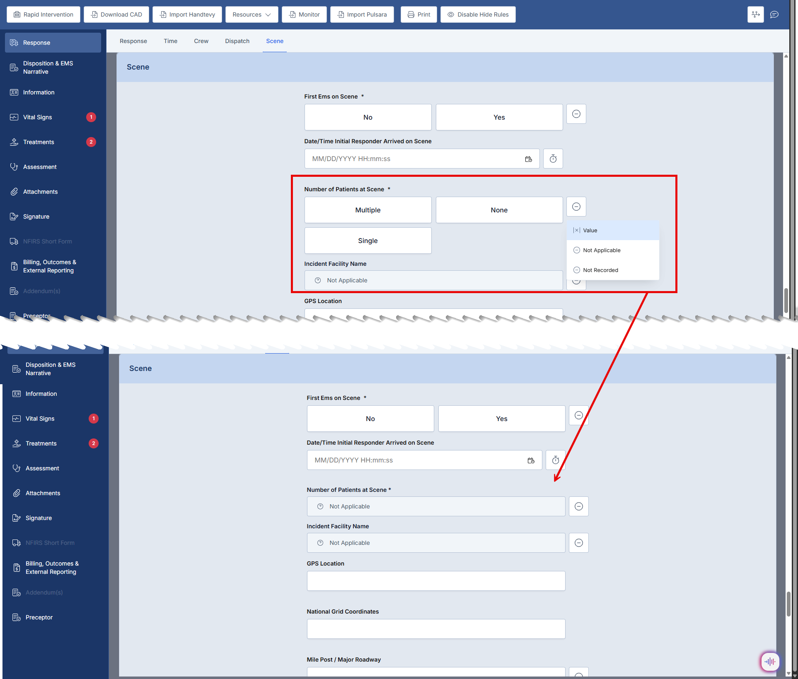Select Single for Number of Patients
Viewport: 798px width, 679px height.
point(368,241)
